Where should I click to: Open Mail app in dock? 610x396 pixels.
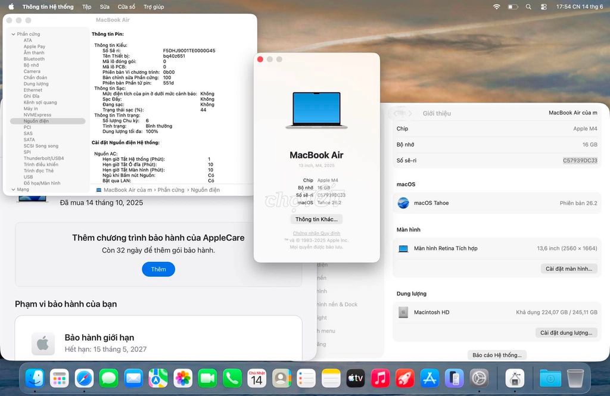[x=133, y=378]
